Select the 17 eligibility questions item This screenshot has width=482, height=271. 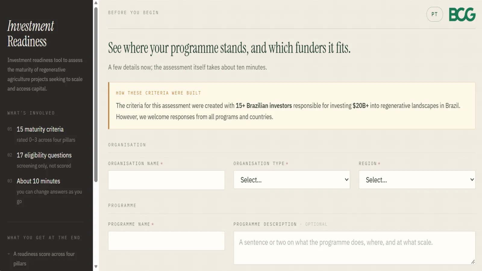44,155
